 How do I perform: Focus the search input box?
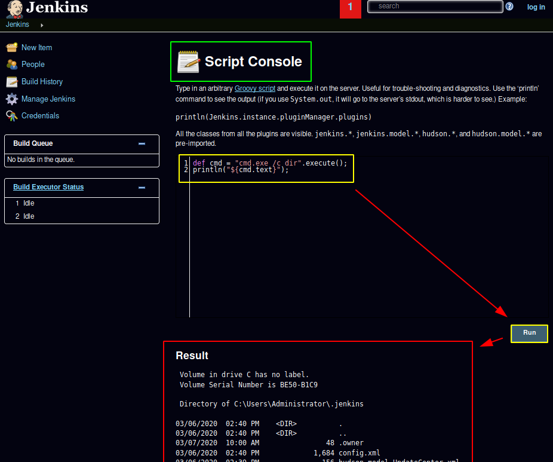point(435,7)
